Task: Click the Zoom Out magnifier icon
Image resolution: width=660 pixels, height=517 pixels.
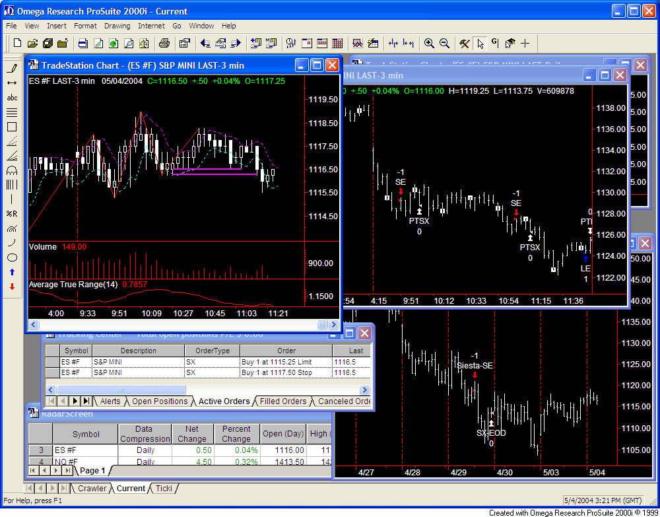Action: coord(444,43)
